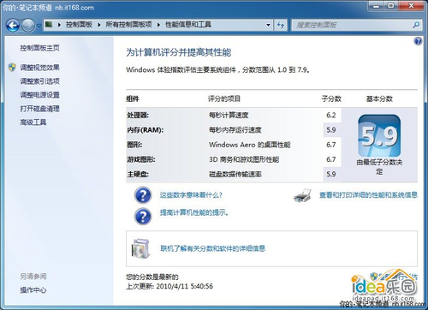Click 提高计算机性能的提示 link

[194, 212]
